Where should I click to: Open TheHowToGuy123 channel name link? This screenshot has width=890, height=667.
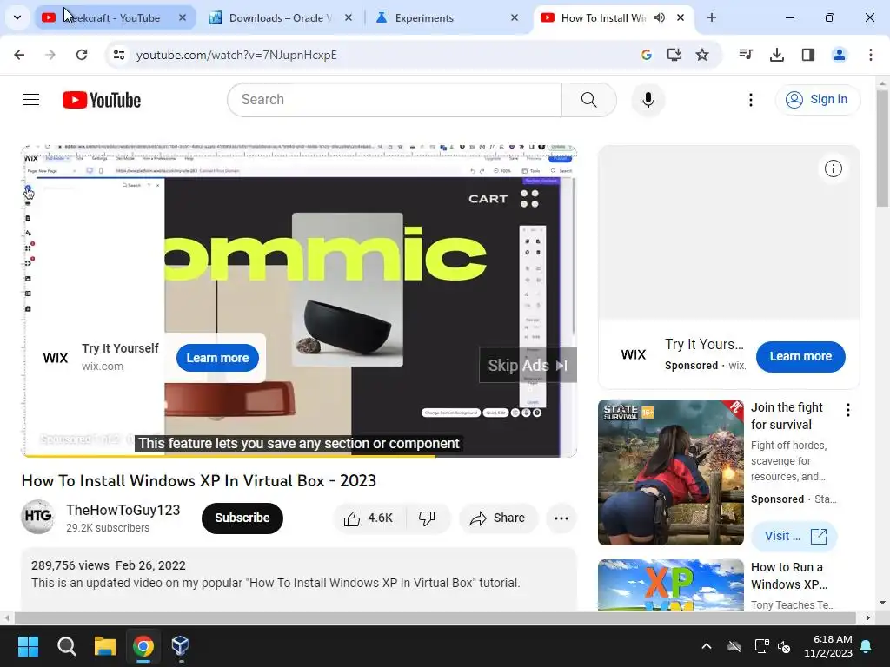123,510
